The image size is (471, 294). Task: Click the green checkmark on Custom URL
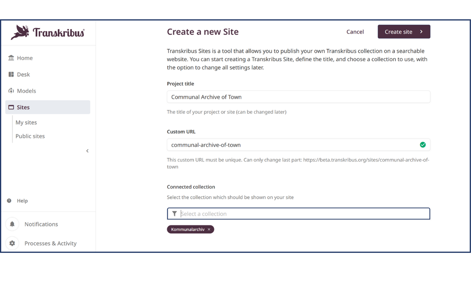[x=423, y=144]
